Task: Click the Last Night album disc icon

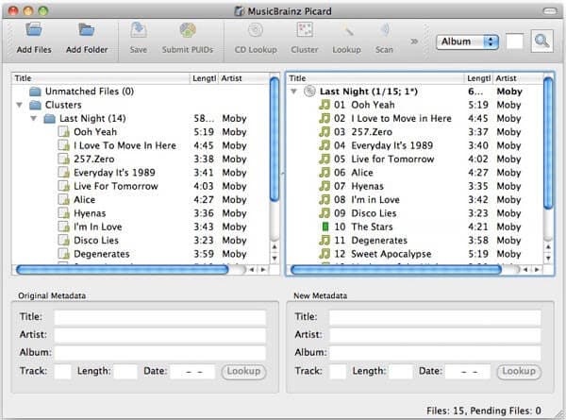Action: point(309,91)
